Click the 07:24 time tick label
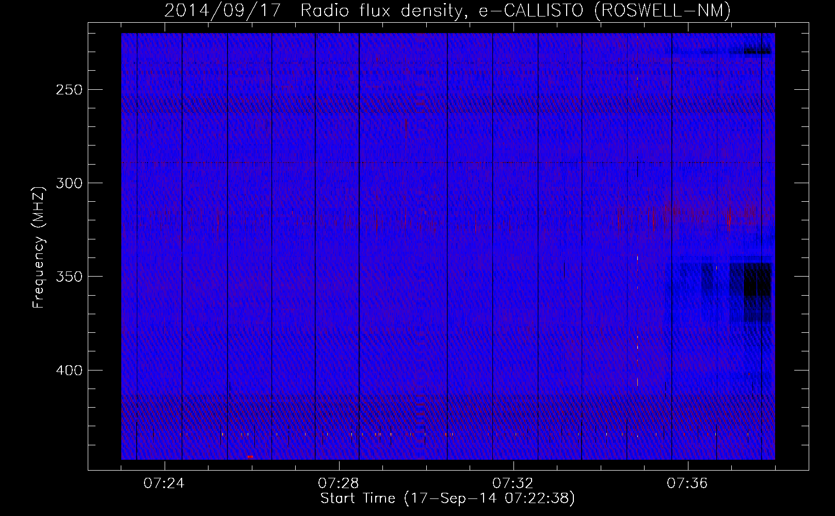835x516 pixels. 165,483
